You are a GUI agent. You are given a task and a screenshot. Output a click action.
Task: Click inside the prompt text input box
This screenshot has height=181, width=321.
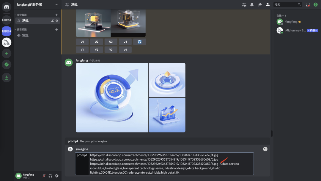pyautogui.click(x=171, y=164)
